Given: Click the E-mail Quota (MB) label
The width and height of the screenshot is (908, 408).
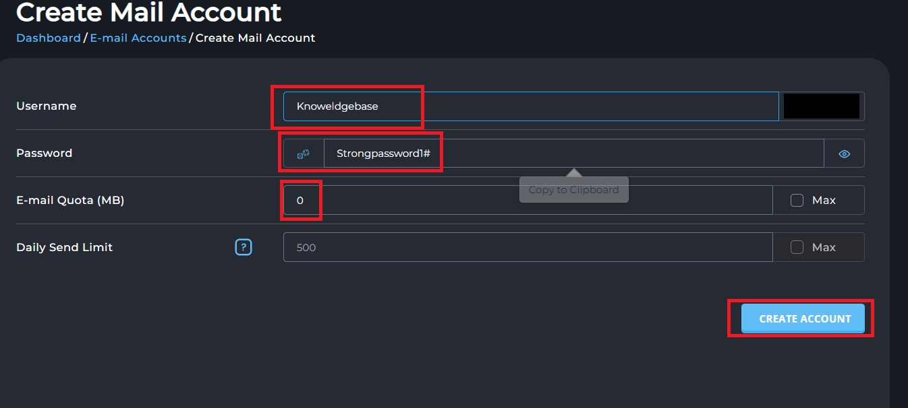Looking at the screenshot, I should point(70,200).
